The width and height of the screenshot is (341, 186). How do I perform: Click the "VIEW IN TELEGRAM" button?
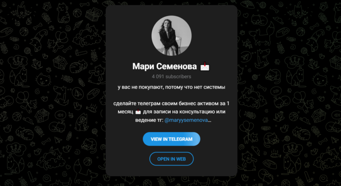coord(171,139)
